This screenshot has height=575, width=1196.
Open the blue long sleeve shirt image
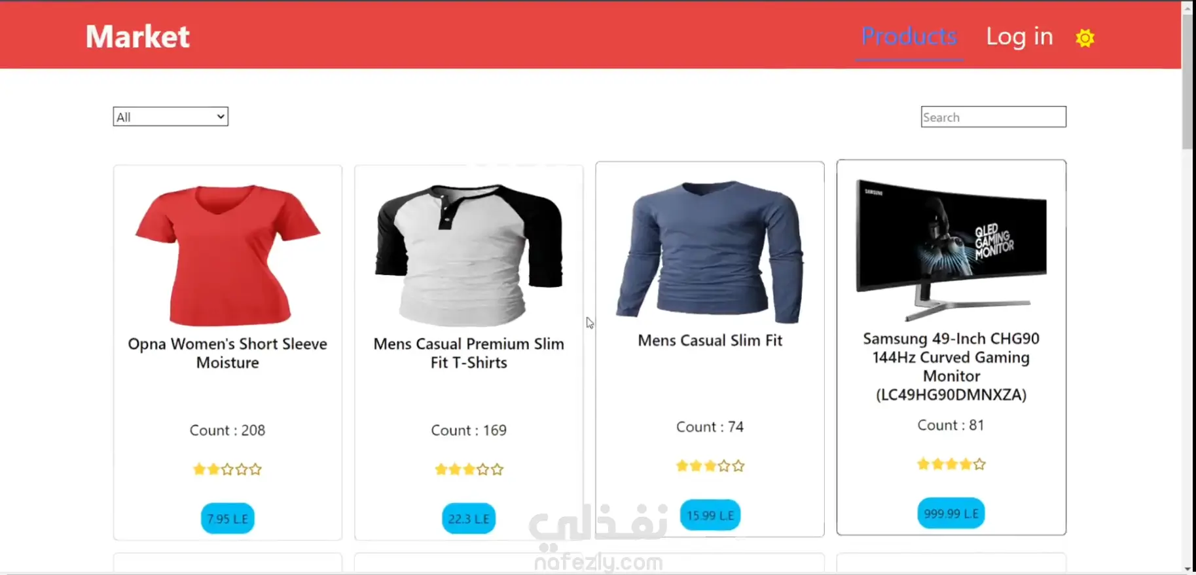click(x=710, y=251)
